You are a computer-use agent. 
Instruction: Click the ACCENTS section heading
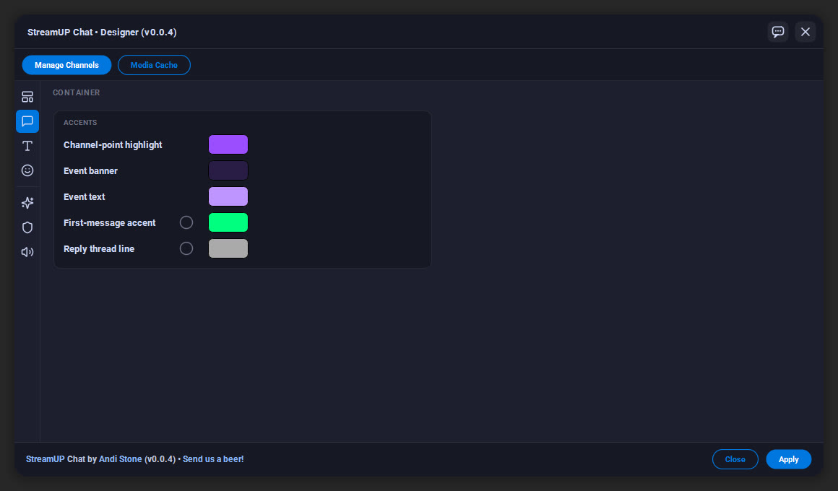(80, 122)
